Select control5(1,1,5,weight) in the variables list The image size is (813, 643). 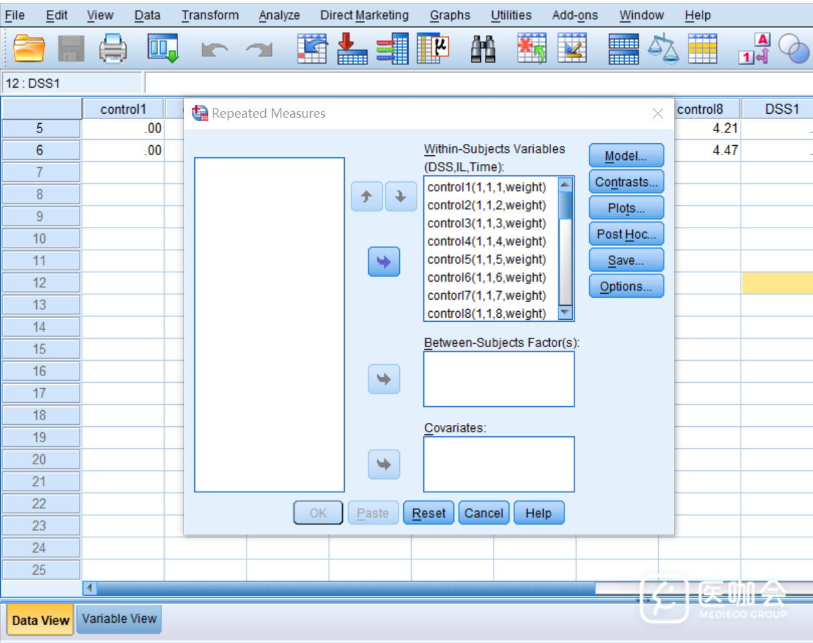[x=487, y=260]
